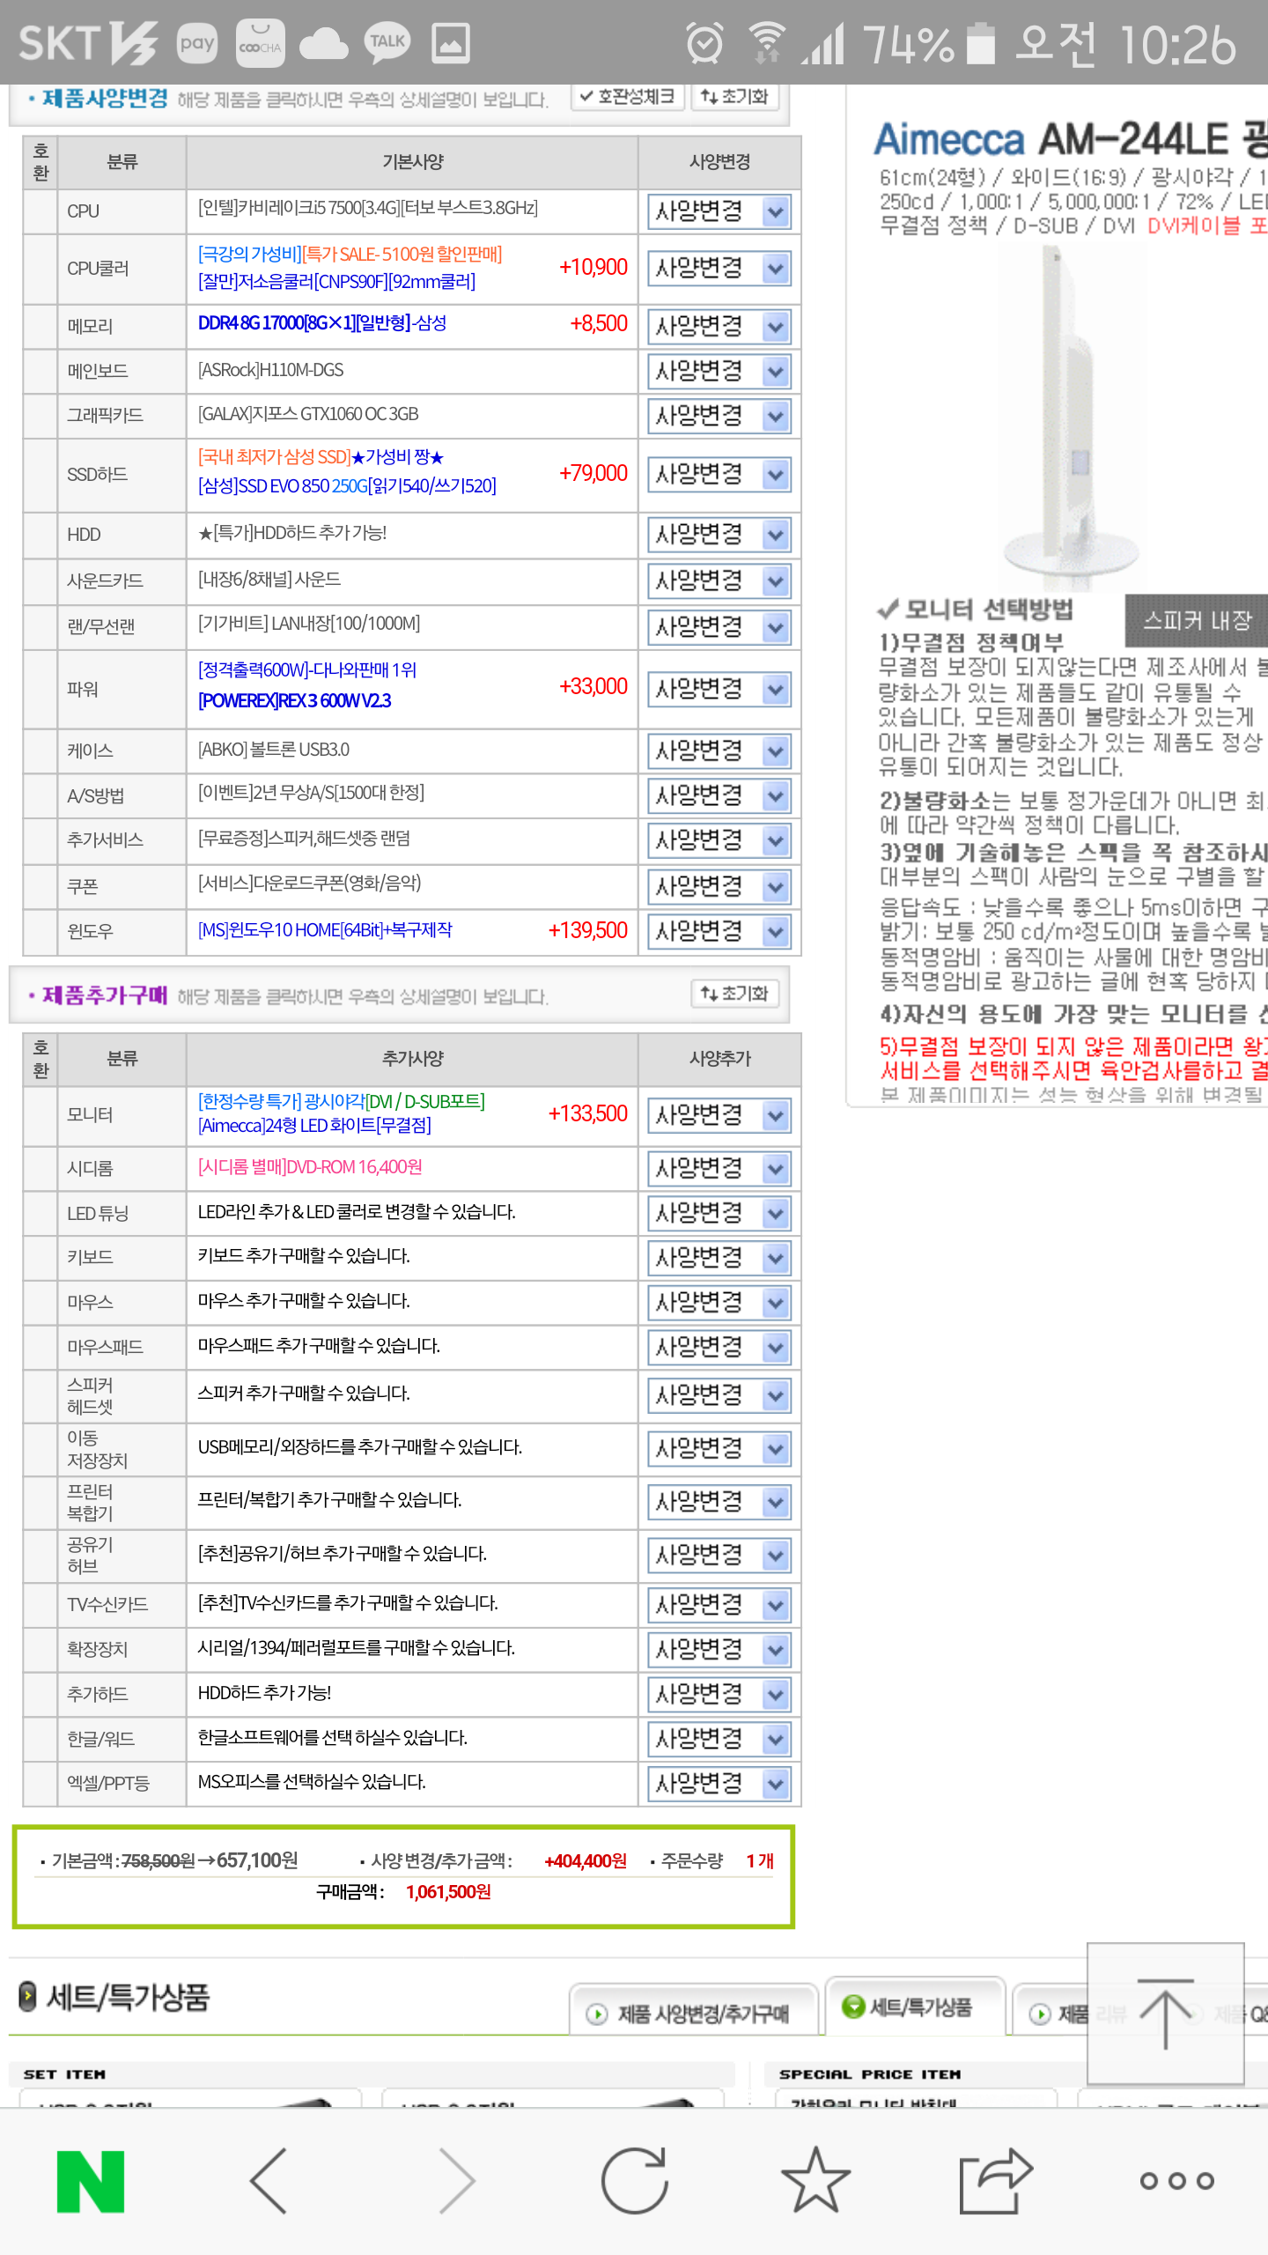
Task: Go back with the browser back arrow
Action: 269,2181
